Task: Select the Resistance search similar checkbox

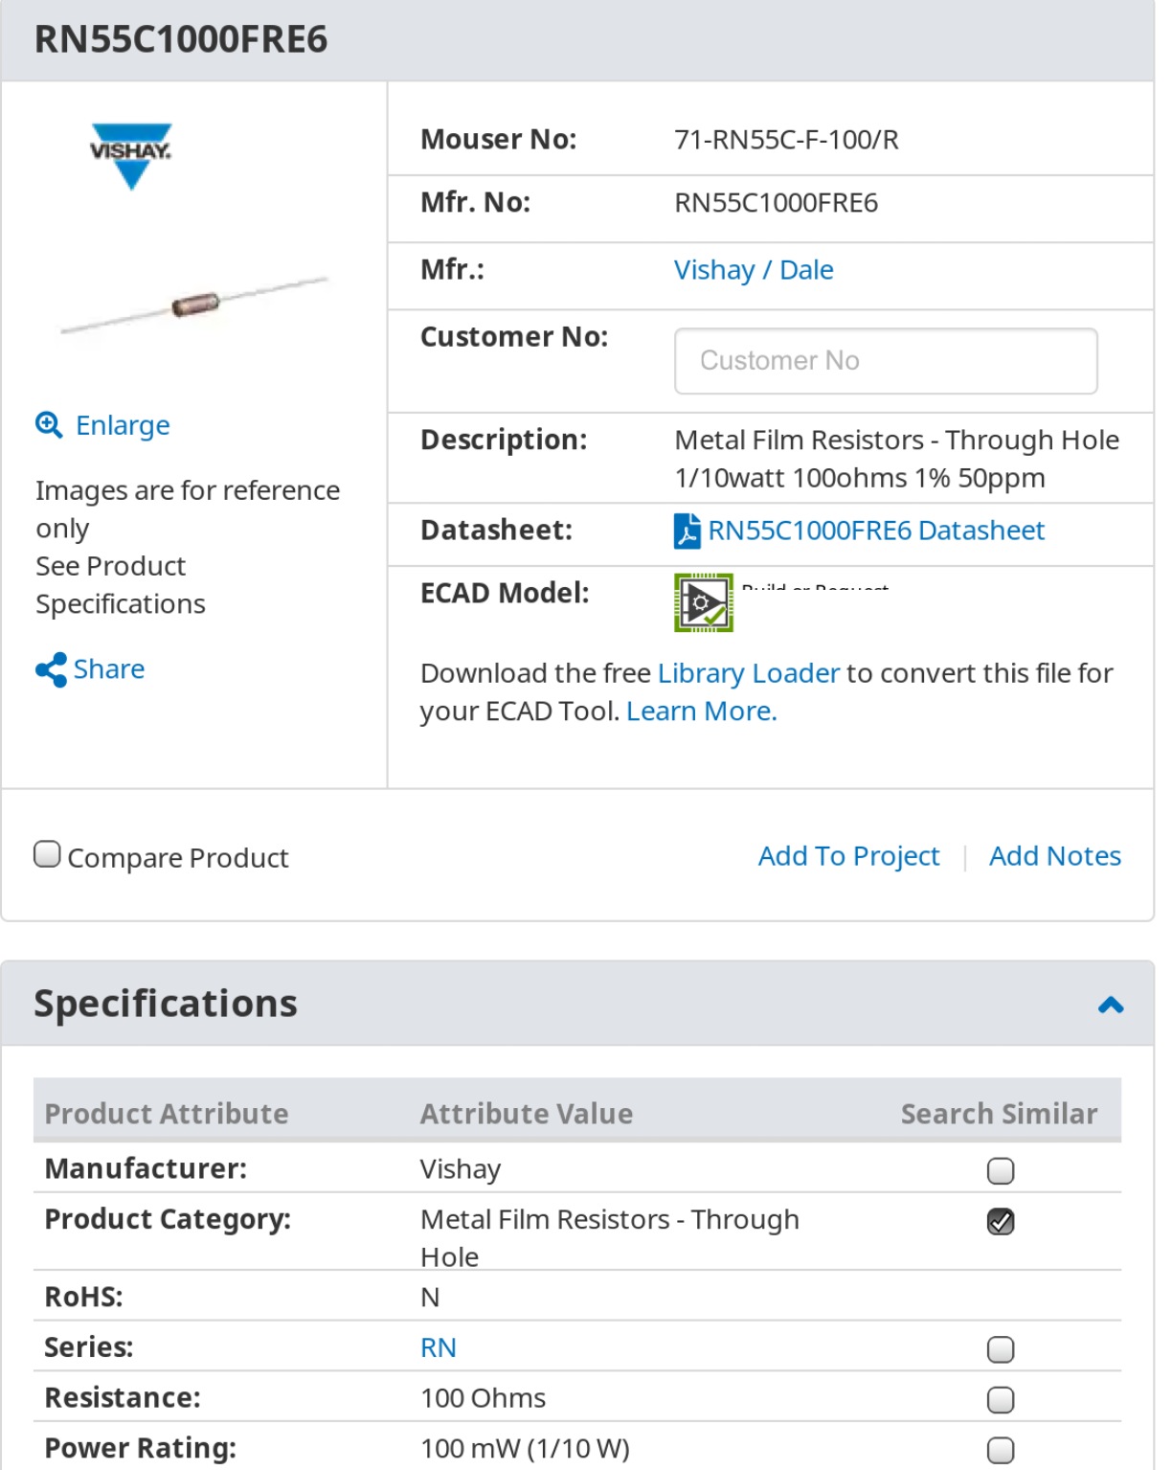Action: [x=1001, y=1400]
